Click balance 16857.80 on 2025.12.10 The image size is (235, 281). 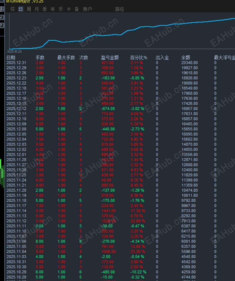189,119
